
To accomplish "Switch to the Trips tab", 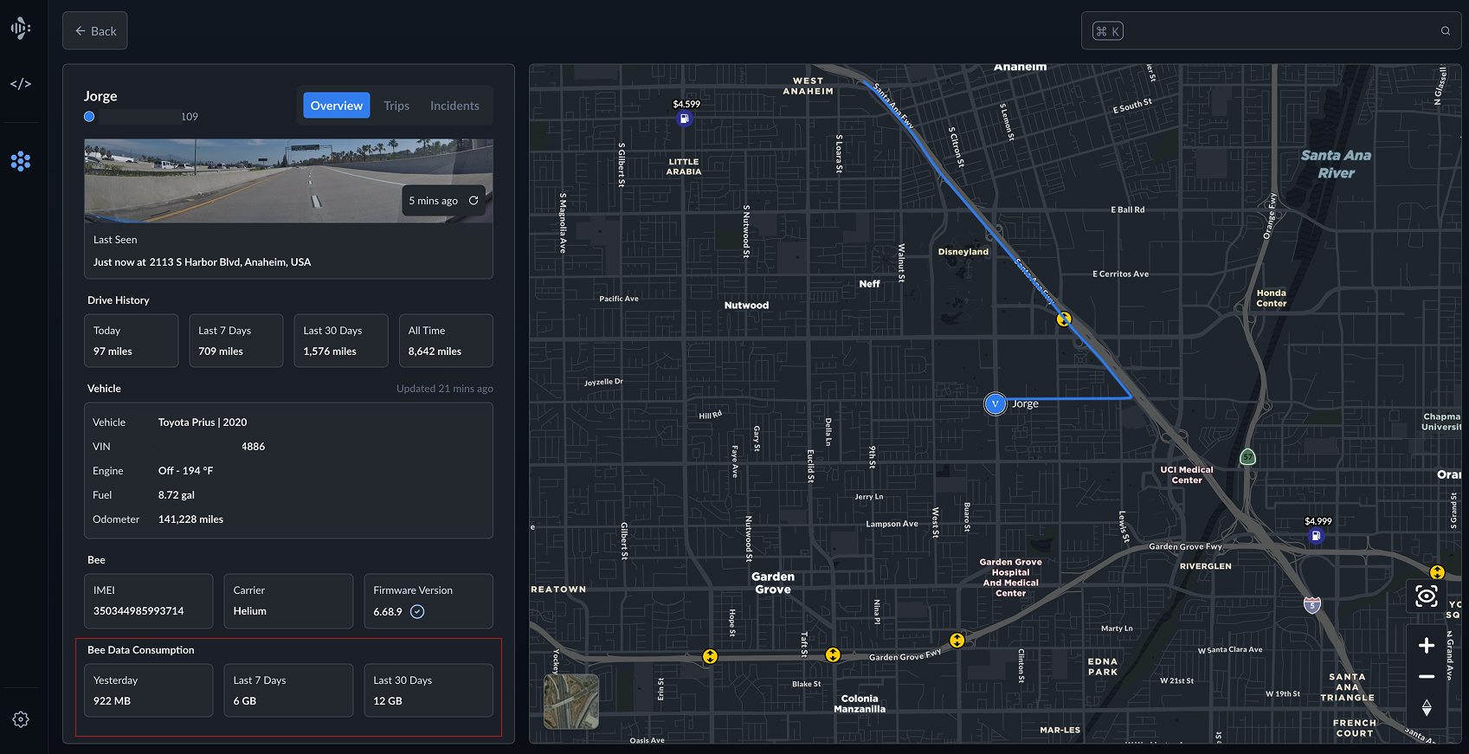I will (x=396, y=106).
